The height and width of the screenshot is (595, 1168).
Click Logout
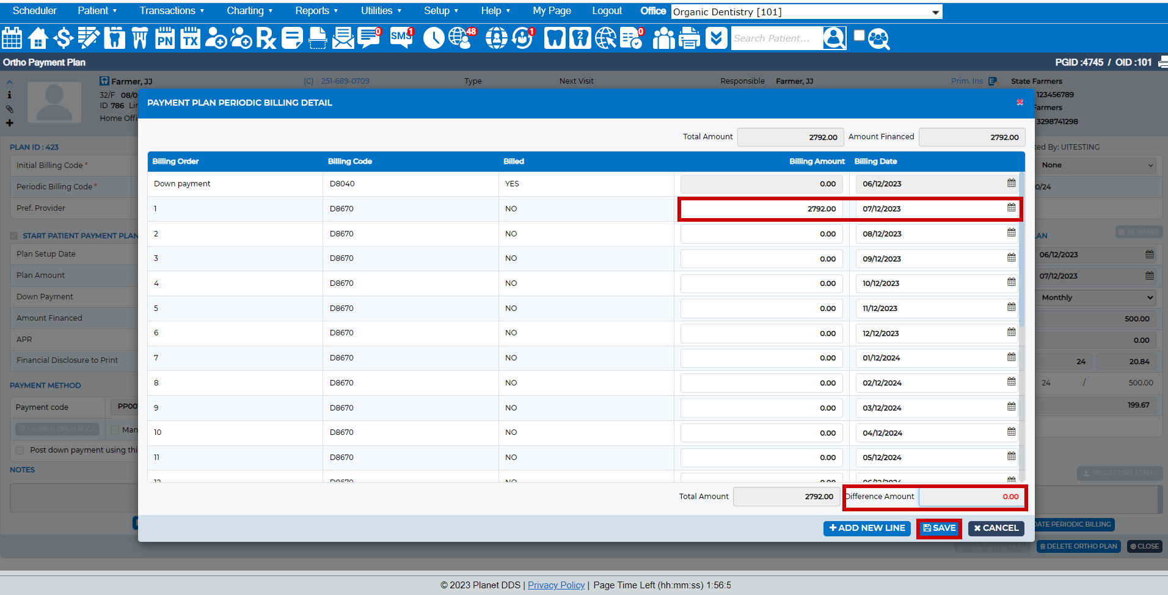coord(607,10)
